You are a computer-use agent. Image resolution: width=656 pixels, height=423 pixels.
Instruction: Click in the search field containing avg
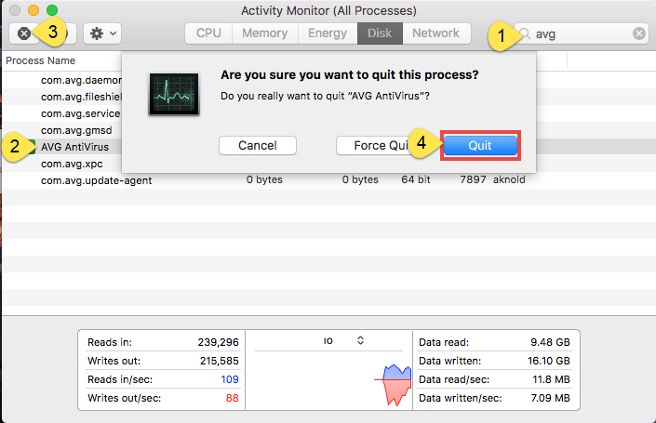pos(582,33)
